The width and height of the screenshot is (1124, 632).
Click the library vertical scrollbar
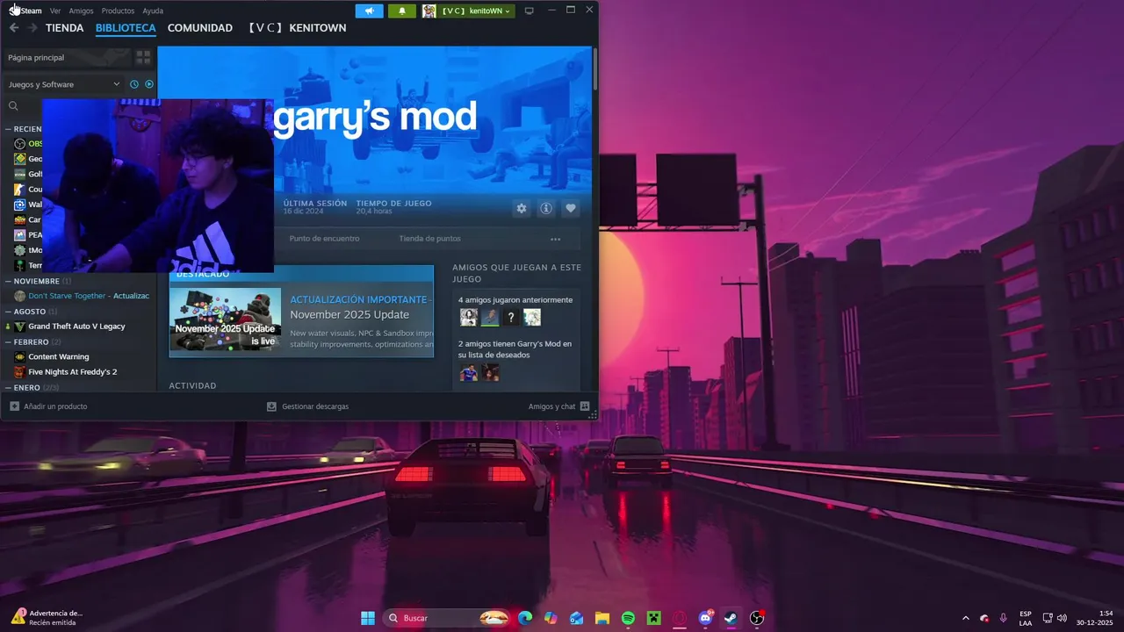(x=594, y=68)
